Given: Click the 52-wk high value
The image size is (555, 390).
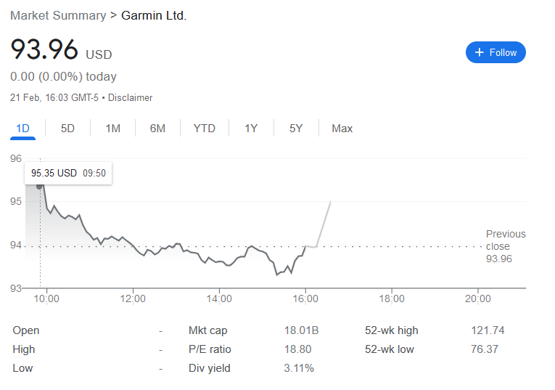Looking at the screenshot, I should pyautogui.click(x=488, y=330).
